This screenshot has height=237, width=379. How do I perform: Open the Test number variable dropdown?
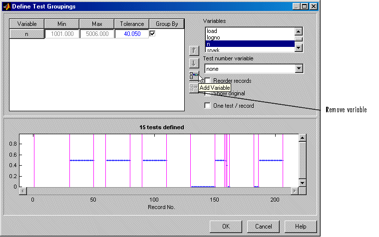coord(299,69)
